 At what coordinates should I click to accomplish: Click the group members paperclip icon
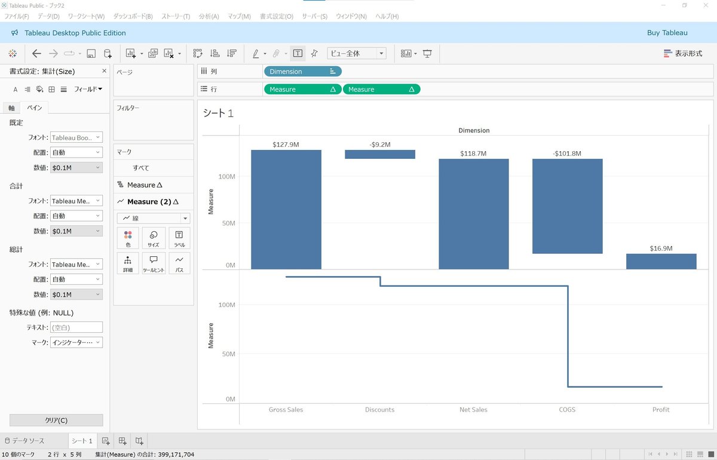click(x=276, y=53)
